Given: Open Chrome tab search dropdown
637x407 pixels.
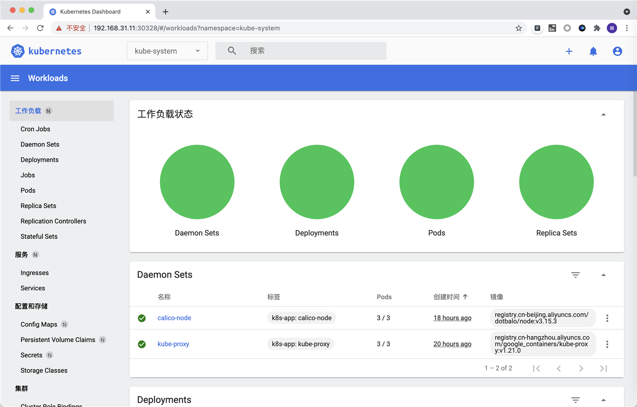Looking at the screenshot, I should pyautogui.click(x=627, y=12).
